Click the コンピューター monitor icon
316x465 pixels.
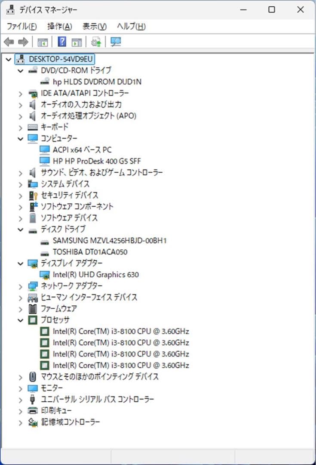coord(33,139)
